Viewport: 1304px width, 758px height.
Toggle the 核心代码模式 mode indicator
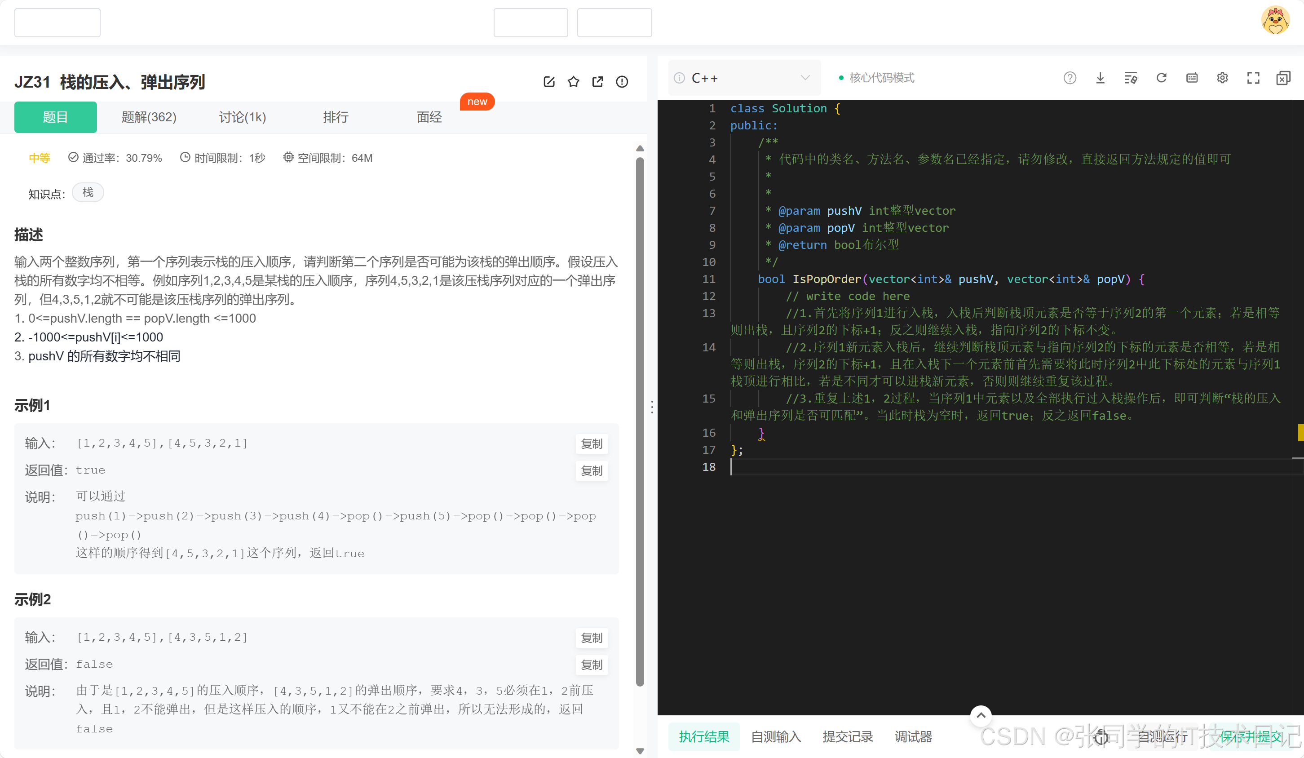[x=881, y=78]
